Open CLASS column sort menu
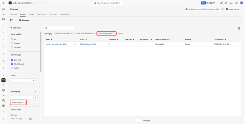Viewport: 245px width, 124px height. pos(86,39)
